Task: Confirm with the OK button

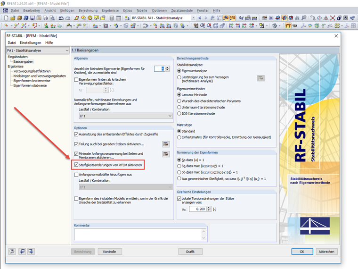Action: tap(302, 252)
